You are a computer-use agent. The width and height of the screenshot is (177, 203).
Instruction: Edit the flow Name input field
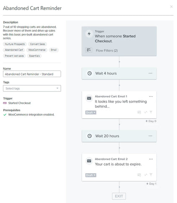pos(32,74)
